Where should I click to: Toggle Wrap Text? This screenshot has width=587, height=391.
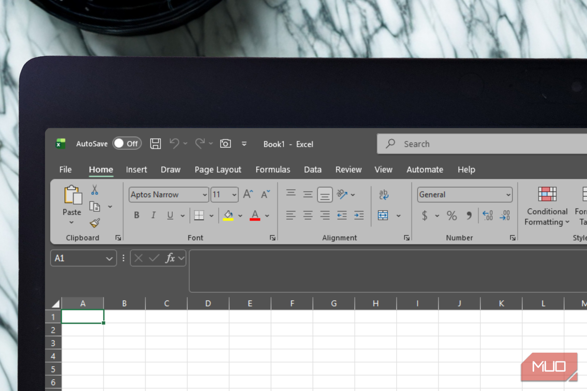click(384, 195)
